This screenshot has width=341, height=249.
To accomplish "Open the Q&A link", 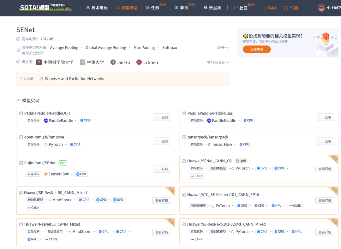I will point(269,8).
